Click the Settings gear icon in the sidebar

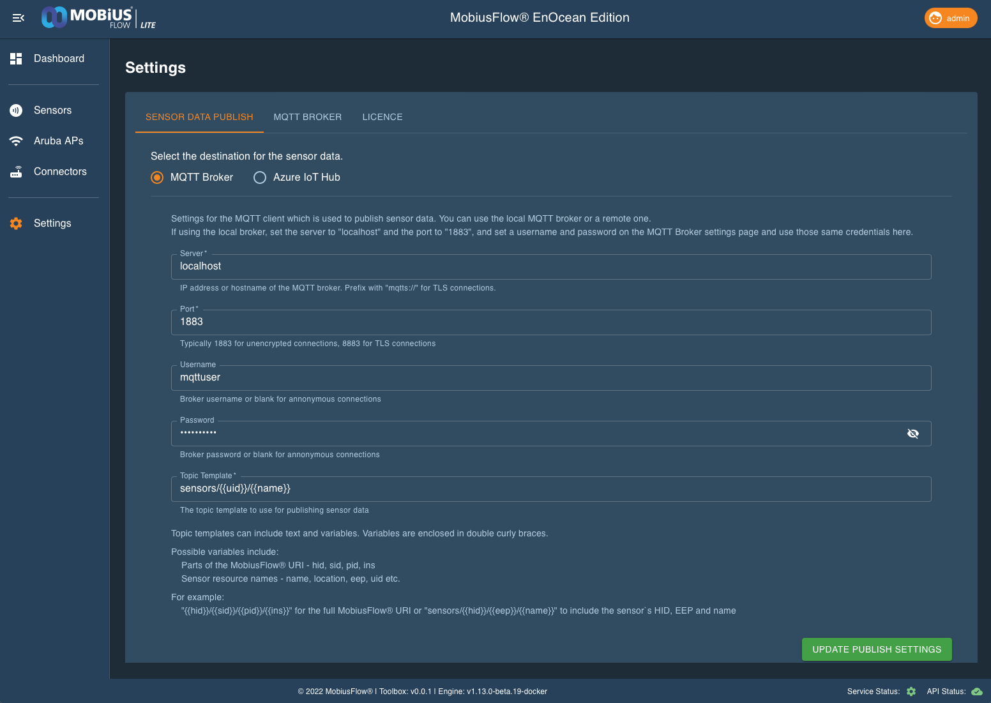[x=16, y=223]
